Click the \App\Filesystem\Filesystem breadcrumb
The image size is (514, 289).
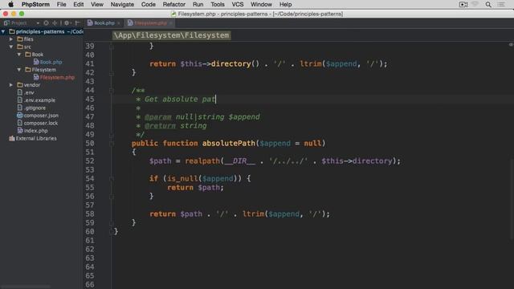coord(171,35)
